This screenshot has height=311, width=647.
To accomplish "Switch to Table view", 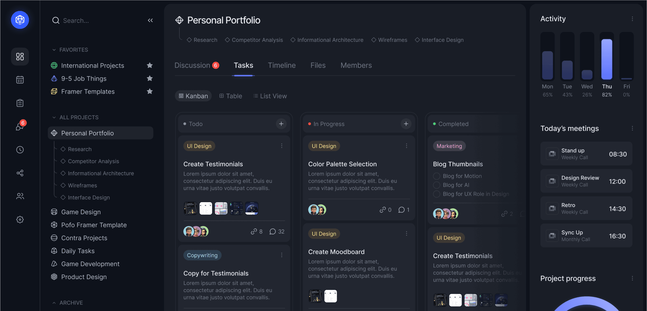I will click(229, 96).
